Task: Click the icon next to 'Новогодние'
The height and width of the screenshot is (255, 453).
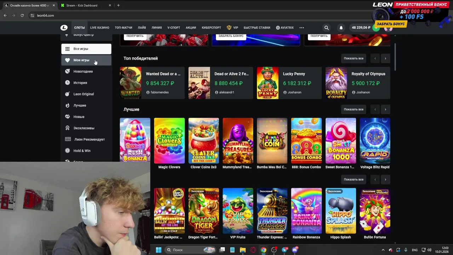Action: point(67,72)
